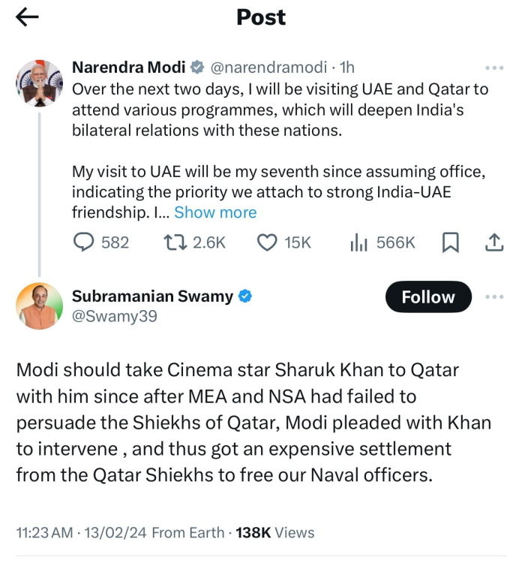Click Subramanian Swamy's verified badge

click(244, 297)
